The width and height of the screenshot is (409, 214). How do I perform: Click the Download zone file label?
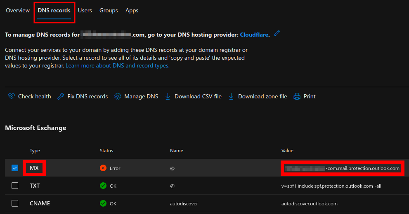click(x=262, y=96)
